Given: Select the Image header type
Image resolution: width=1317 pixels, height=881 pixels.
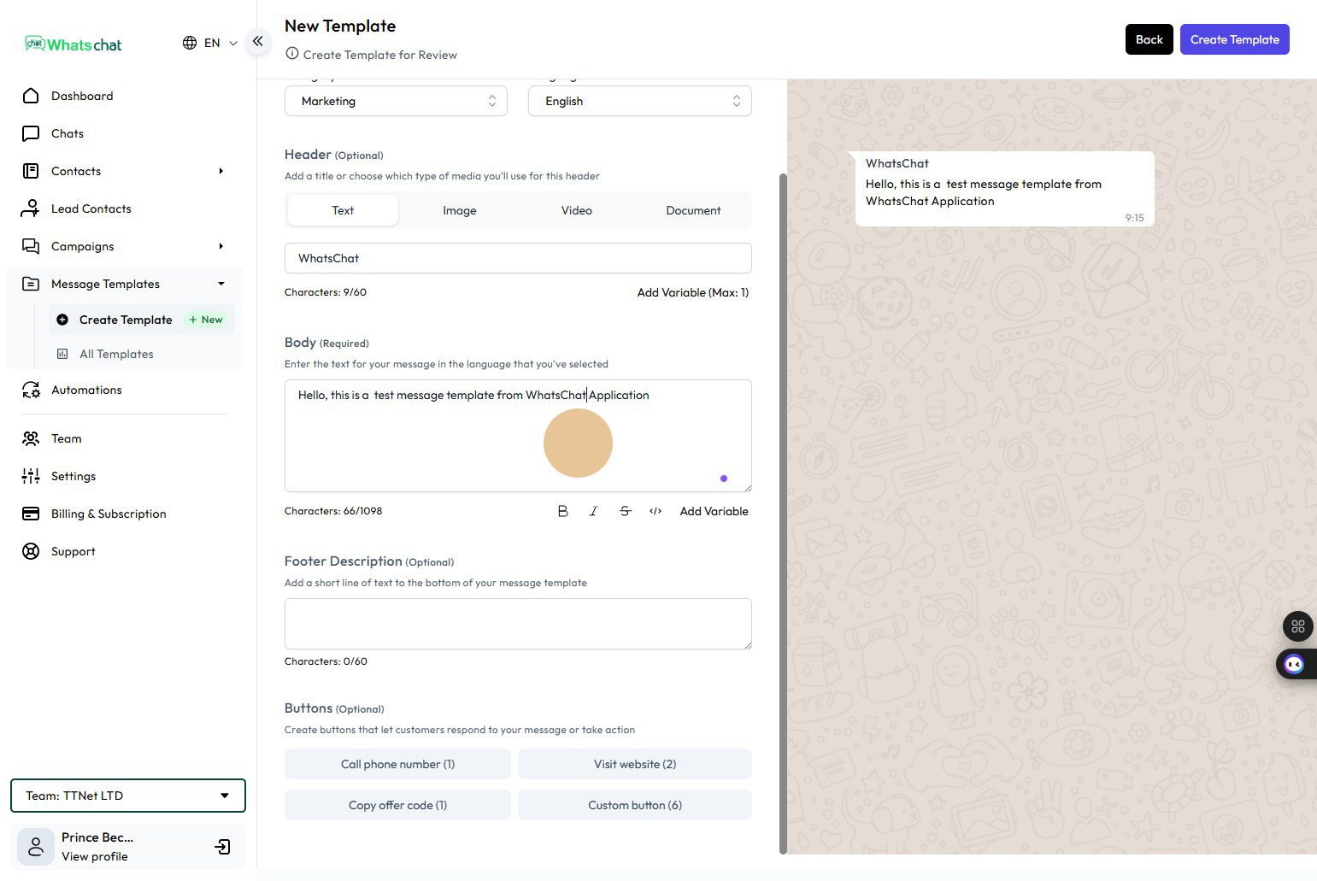Looking at the screenshot, I should pos(459,210).
